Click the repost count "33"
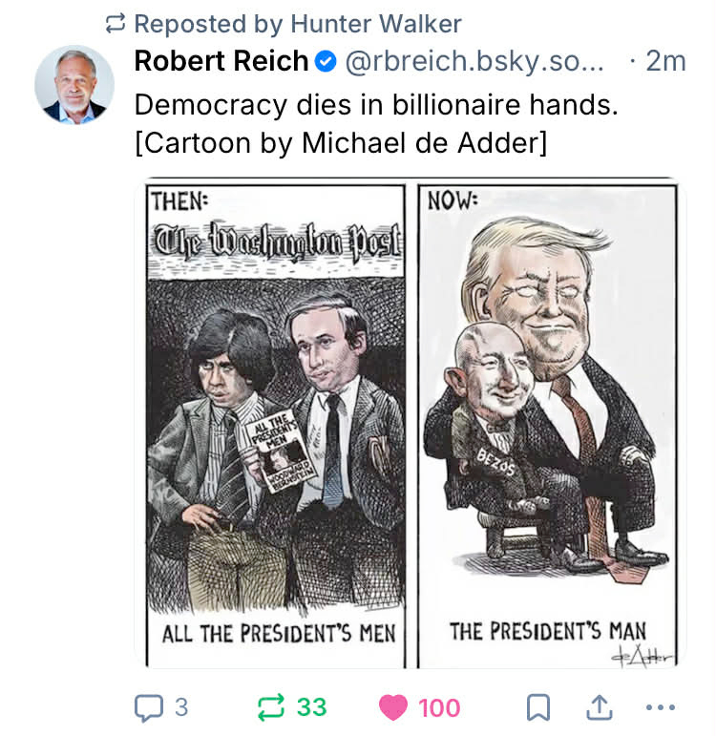The height and width of the screenshot is (736, 716). (311, 707)
